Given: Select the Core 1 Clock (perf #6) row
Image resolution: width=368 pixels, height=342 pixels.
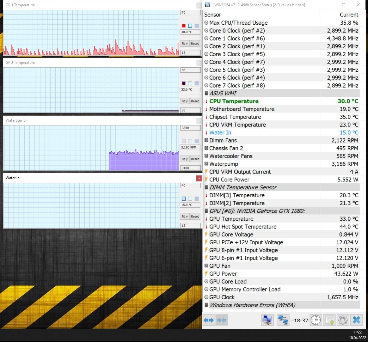Looking at the screenshot, I should 281,39.
